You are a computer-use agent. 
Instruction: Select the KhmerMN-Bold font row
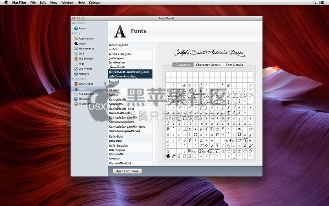[130, 163]
